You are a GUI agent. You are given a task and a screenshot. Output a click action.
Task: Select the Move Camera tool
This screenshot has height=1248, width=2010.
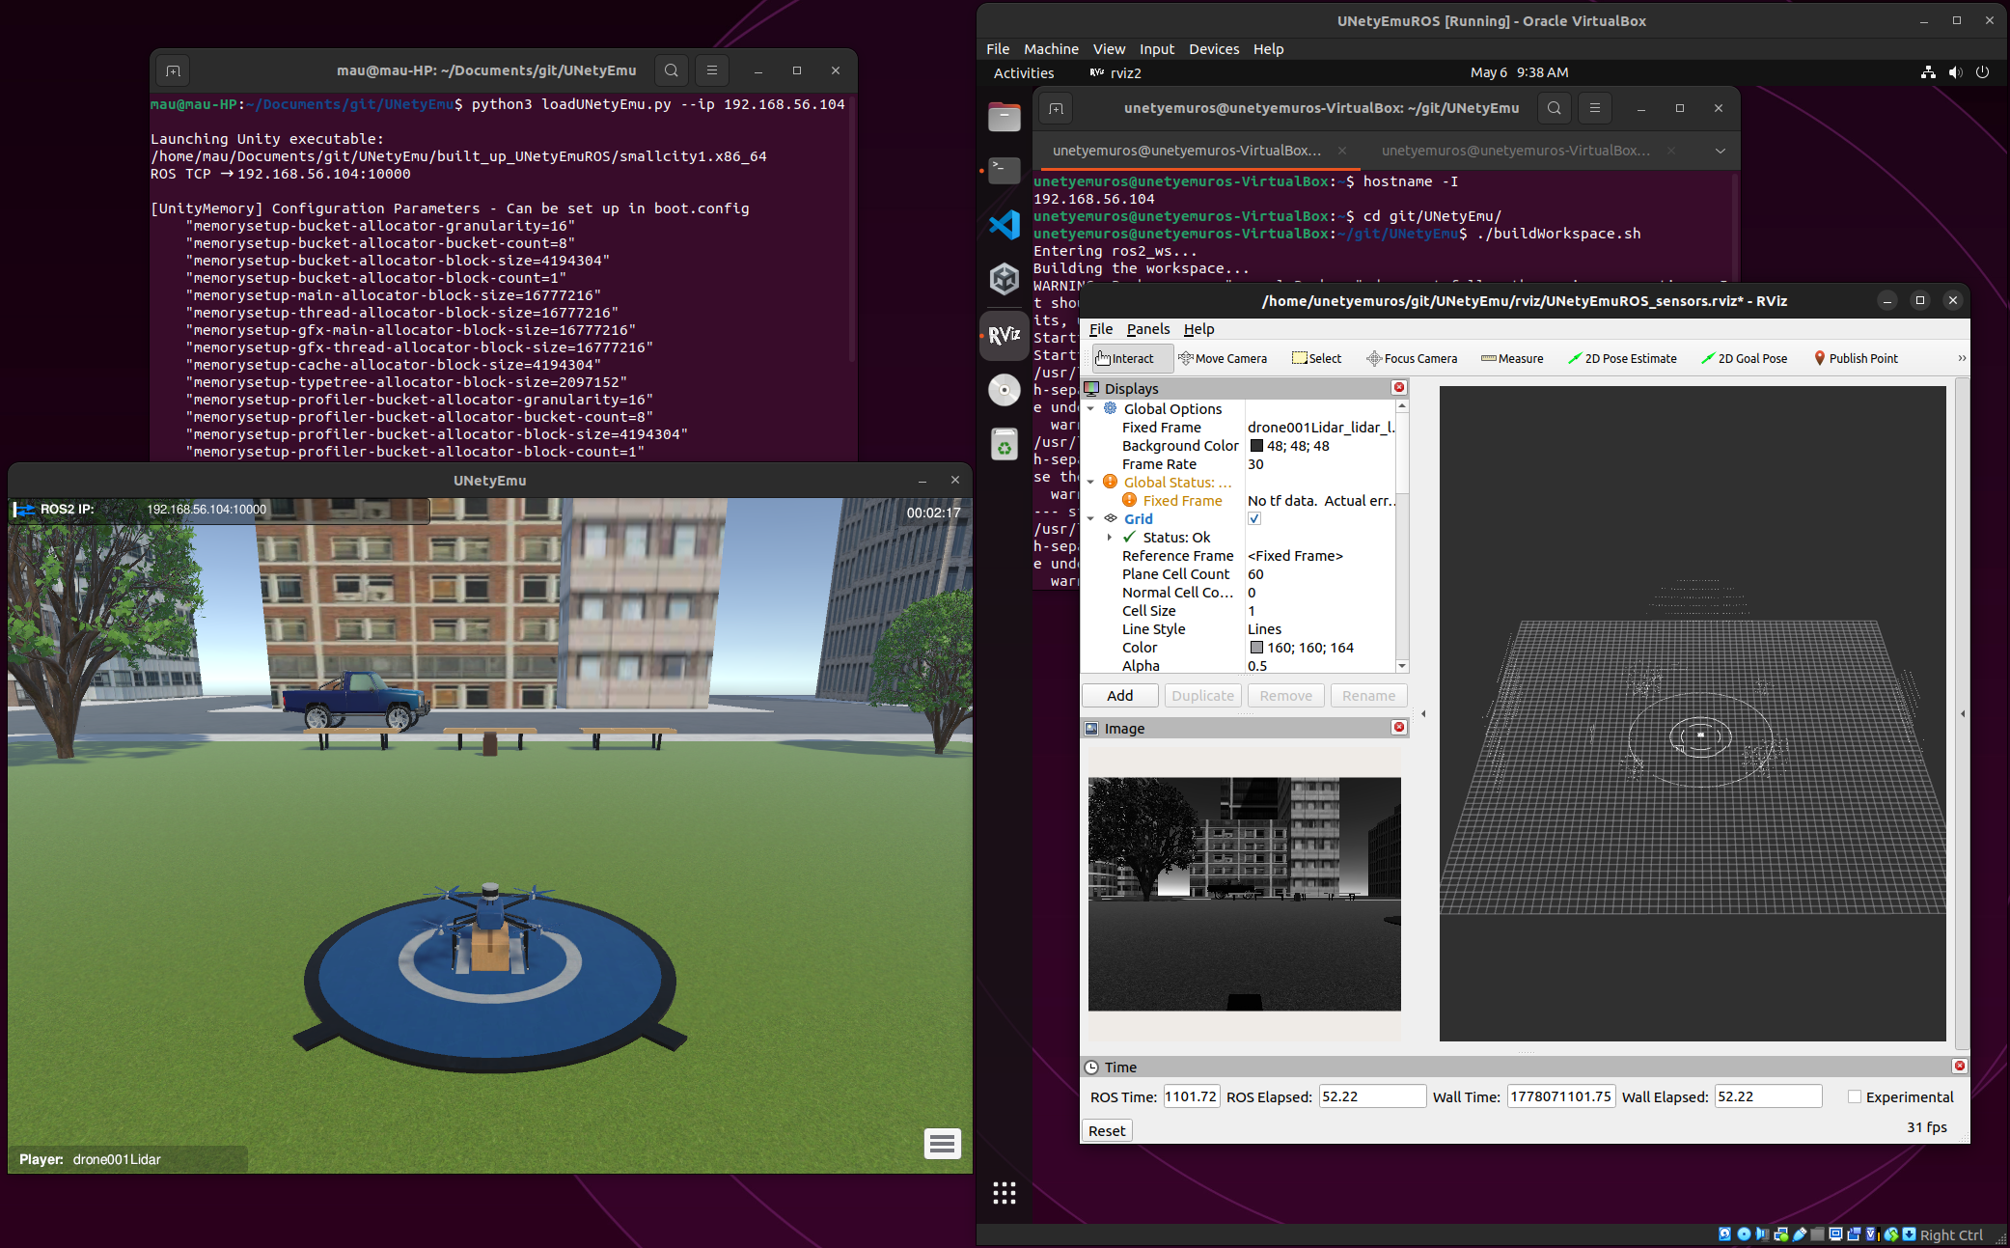(x=1223, y=358)
